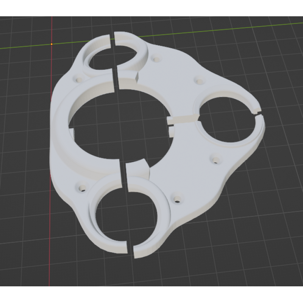The width and height of the screenshot is (303, 303).
Task: Click the orange origin point on the axis
Action: [52, 44]
